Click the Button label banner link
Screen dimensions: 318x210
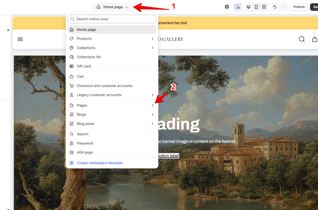(x=168, y=156)
